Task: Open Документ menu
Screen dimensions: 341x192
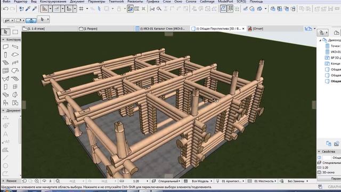Action: [77, 2]
